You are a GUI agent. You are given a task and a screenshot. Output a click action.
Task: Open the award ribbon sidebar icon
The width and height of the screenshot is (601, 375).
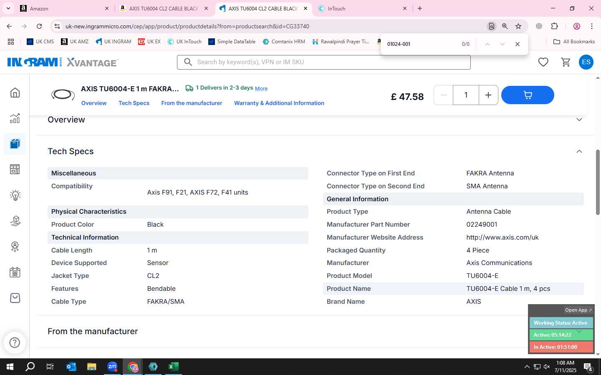coord(15,247)
